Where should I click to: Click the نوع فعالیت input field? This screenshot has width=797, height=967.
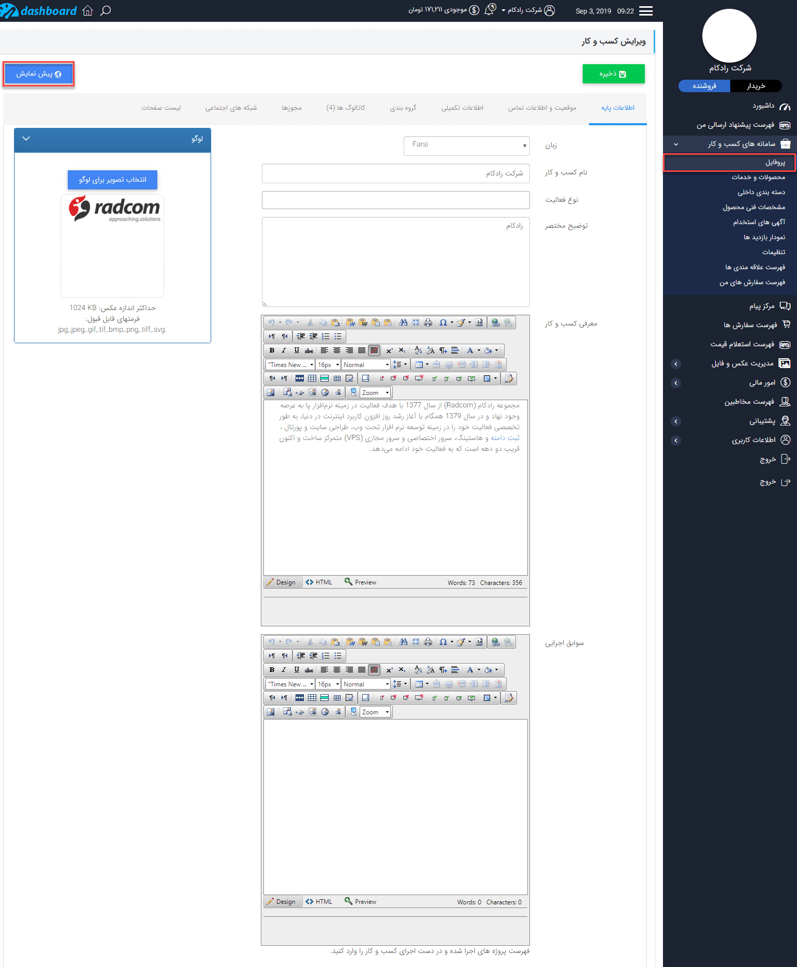tap(395, 200)
